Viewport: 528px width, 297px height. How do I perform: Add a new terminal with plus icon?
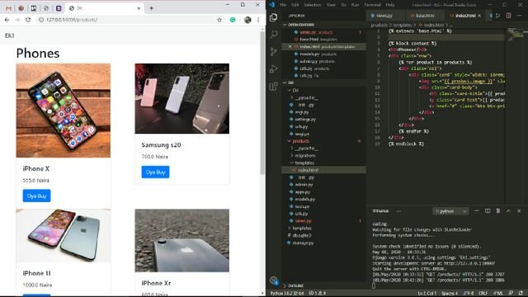[477, 211]
